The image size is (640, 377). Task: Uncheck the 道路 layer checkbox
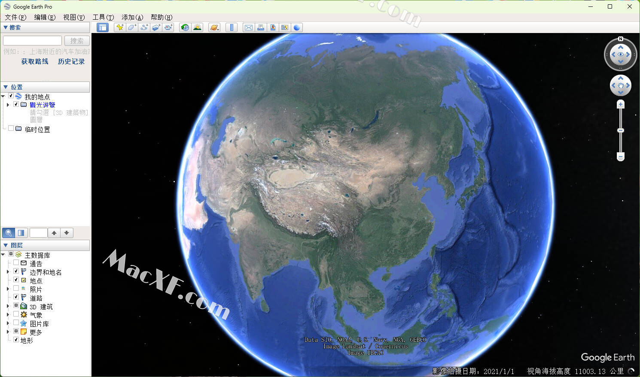[x=16, y=297]
